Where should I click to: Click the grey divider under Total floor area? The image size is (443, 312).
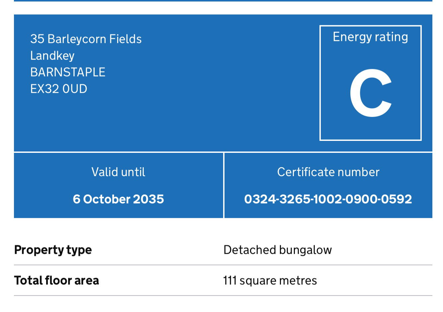click(223, 295)
